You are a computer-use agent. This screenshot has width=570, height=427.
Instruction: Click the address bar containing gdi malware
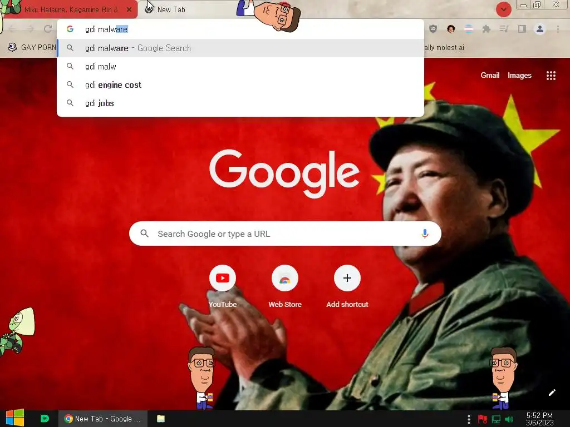(x=240, y=29)
